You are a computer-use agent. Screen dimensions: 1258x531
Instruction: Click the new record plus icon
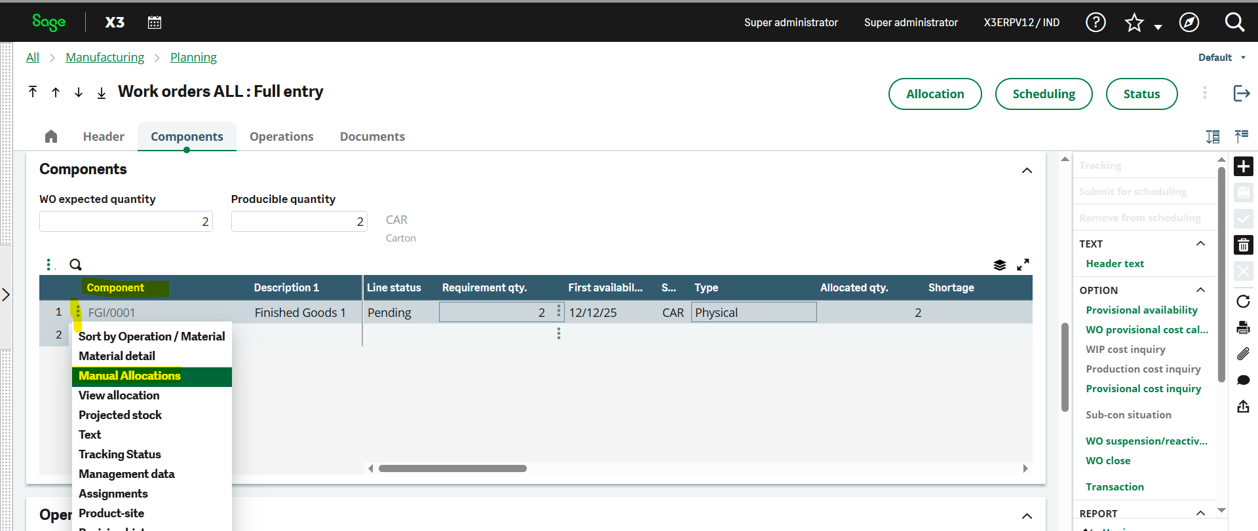1244,166
